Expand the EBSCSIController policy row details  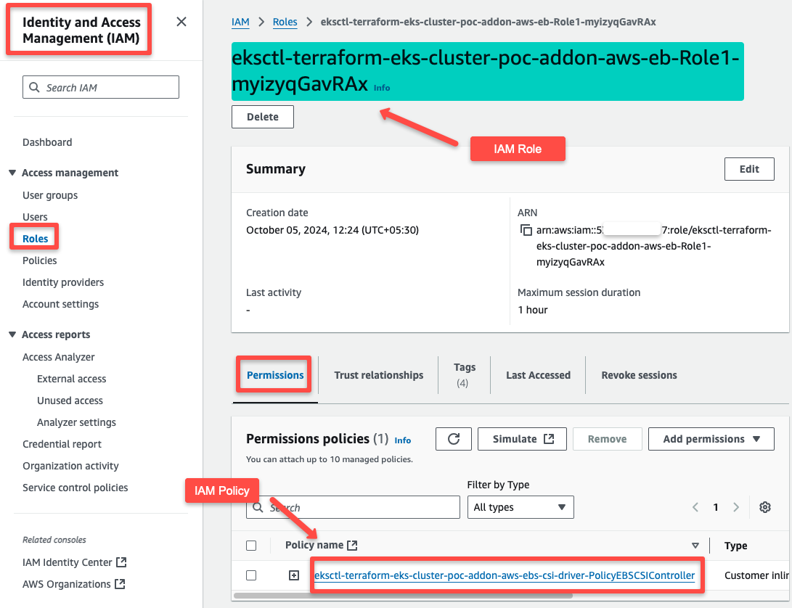(293, 575)
